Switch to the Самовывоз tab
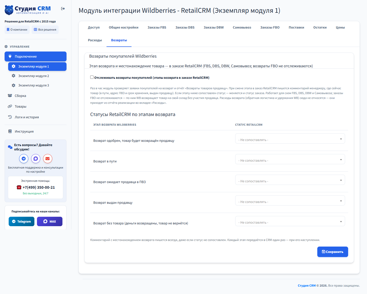367x294 pixels. (242, 28)
